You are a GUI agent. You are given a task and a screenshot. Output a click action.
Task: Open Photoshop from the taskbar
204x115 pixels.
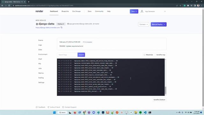103,112
